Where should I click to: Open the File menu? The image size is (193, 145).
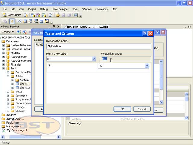coord(5,9)
